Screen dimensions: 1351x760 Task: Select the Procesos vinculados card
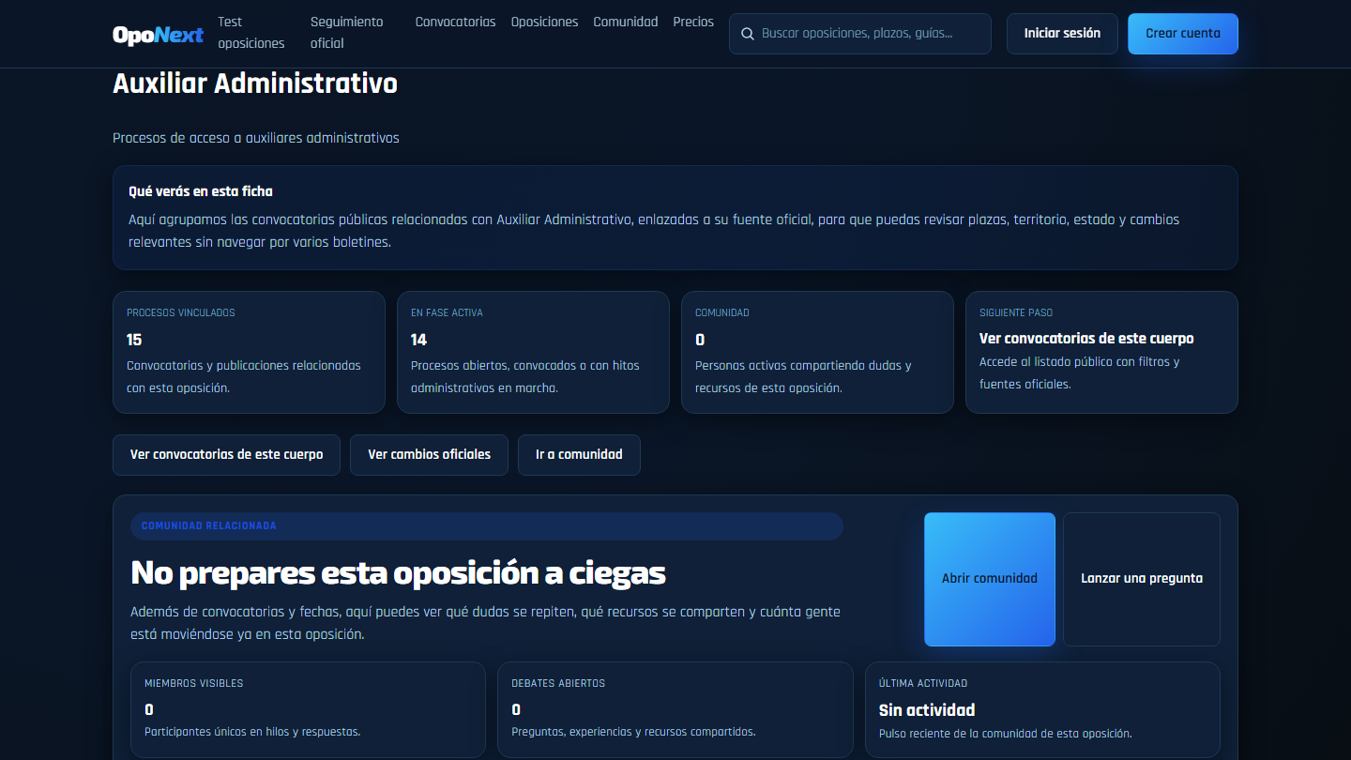click(249, 352)
